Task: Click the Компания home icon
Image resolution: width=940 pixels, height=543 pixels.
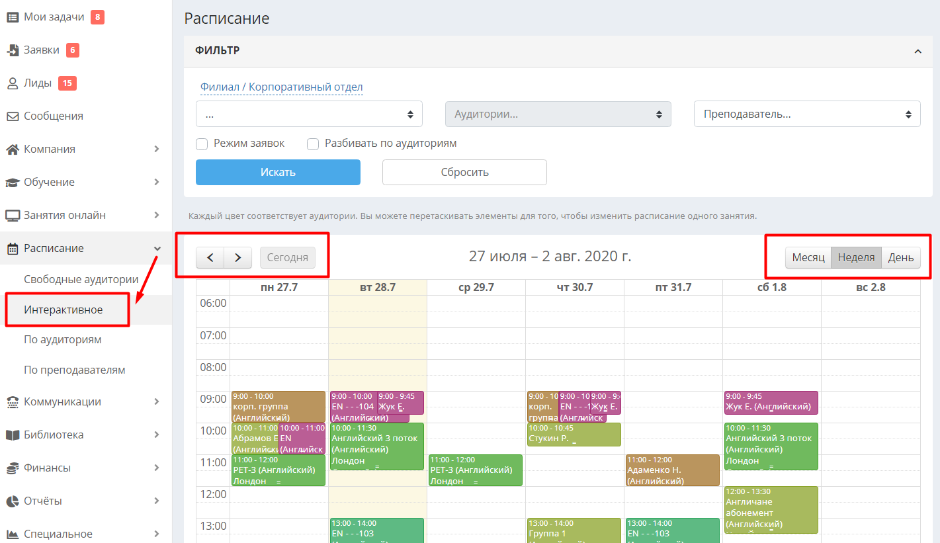Action: click(x=13, y=149)
